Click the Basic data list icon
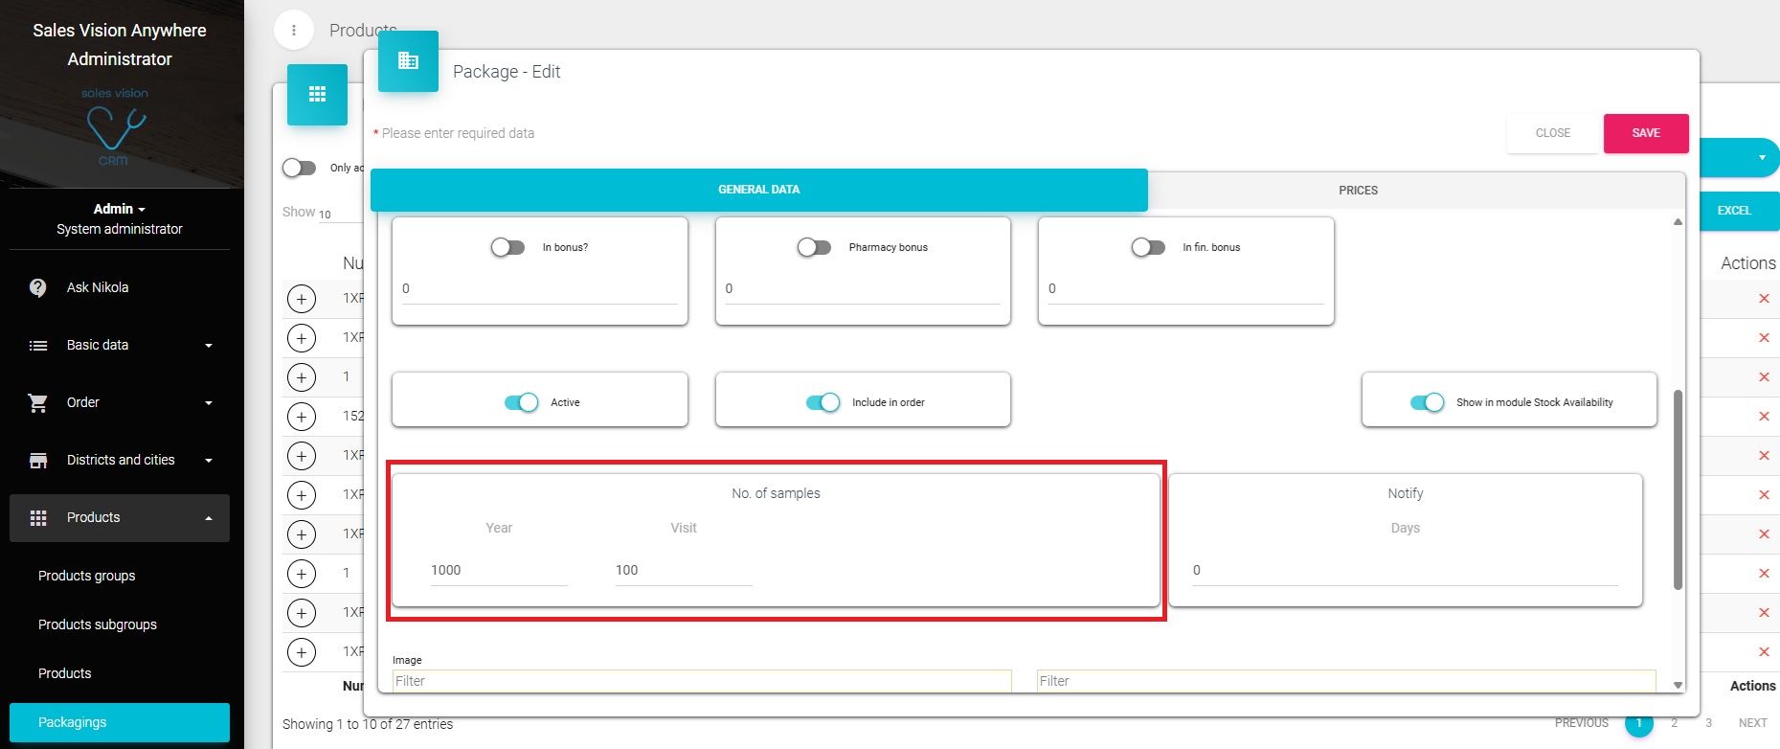The width and height of the screenshot is (1780, 749). 38,345
